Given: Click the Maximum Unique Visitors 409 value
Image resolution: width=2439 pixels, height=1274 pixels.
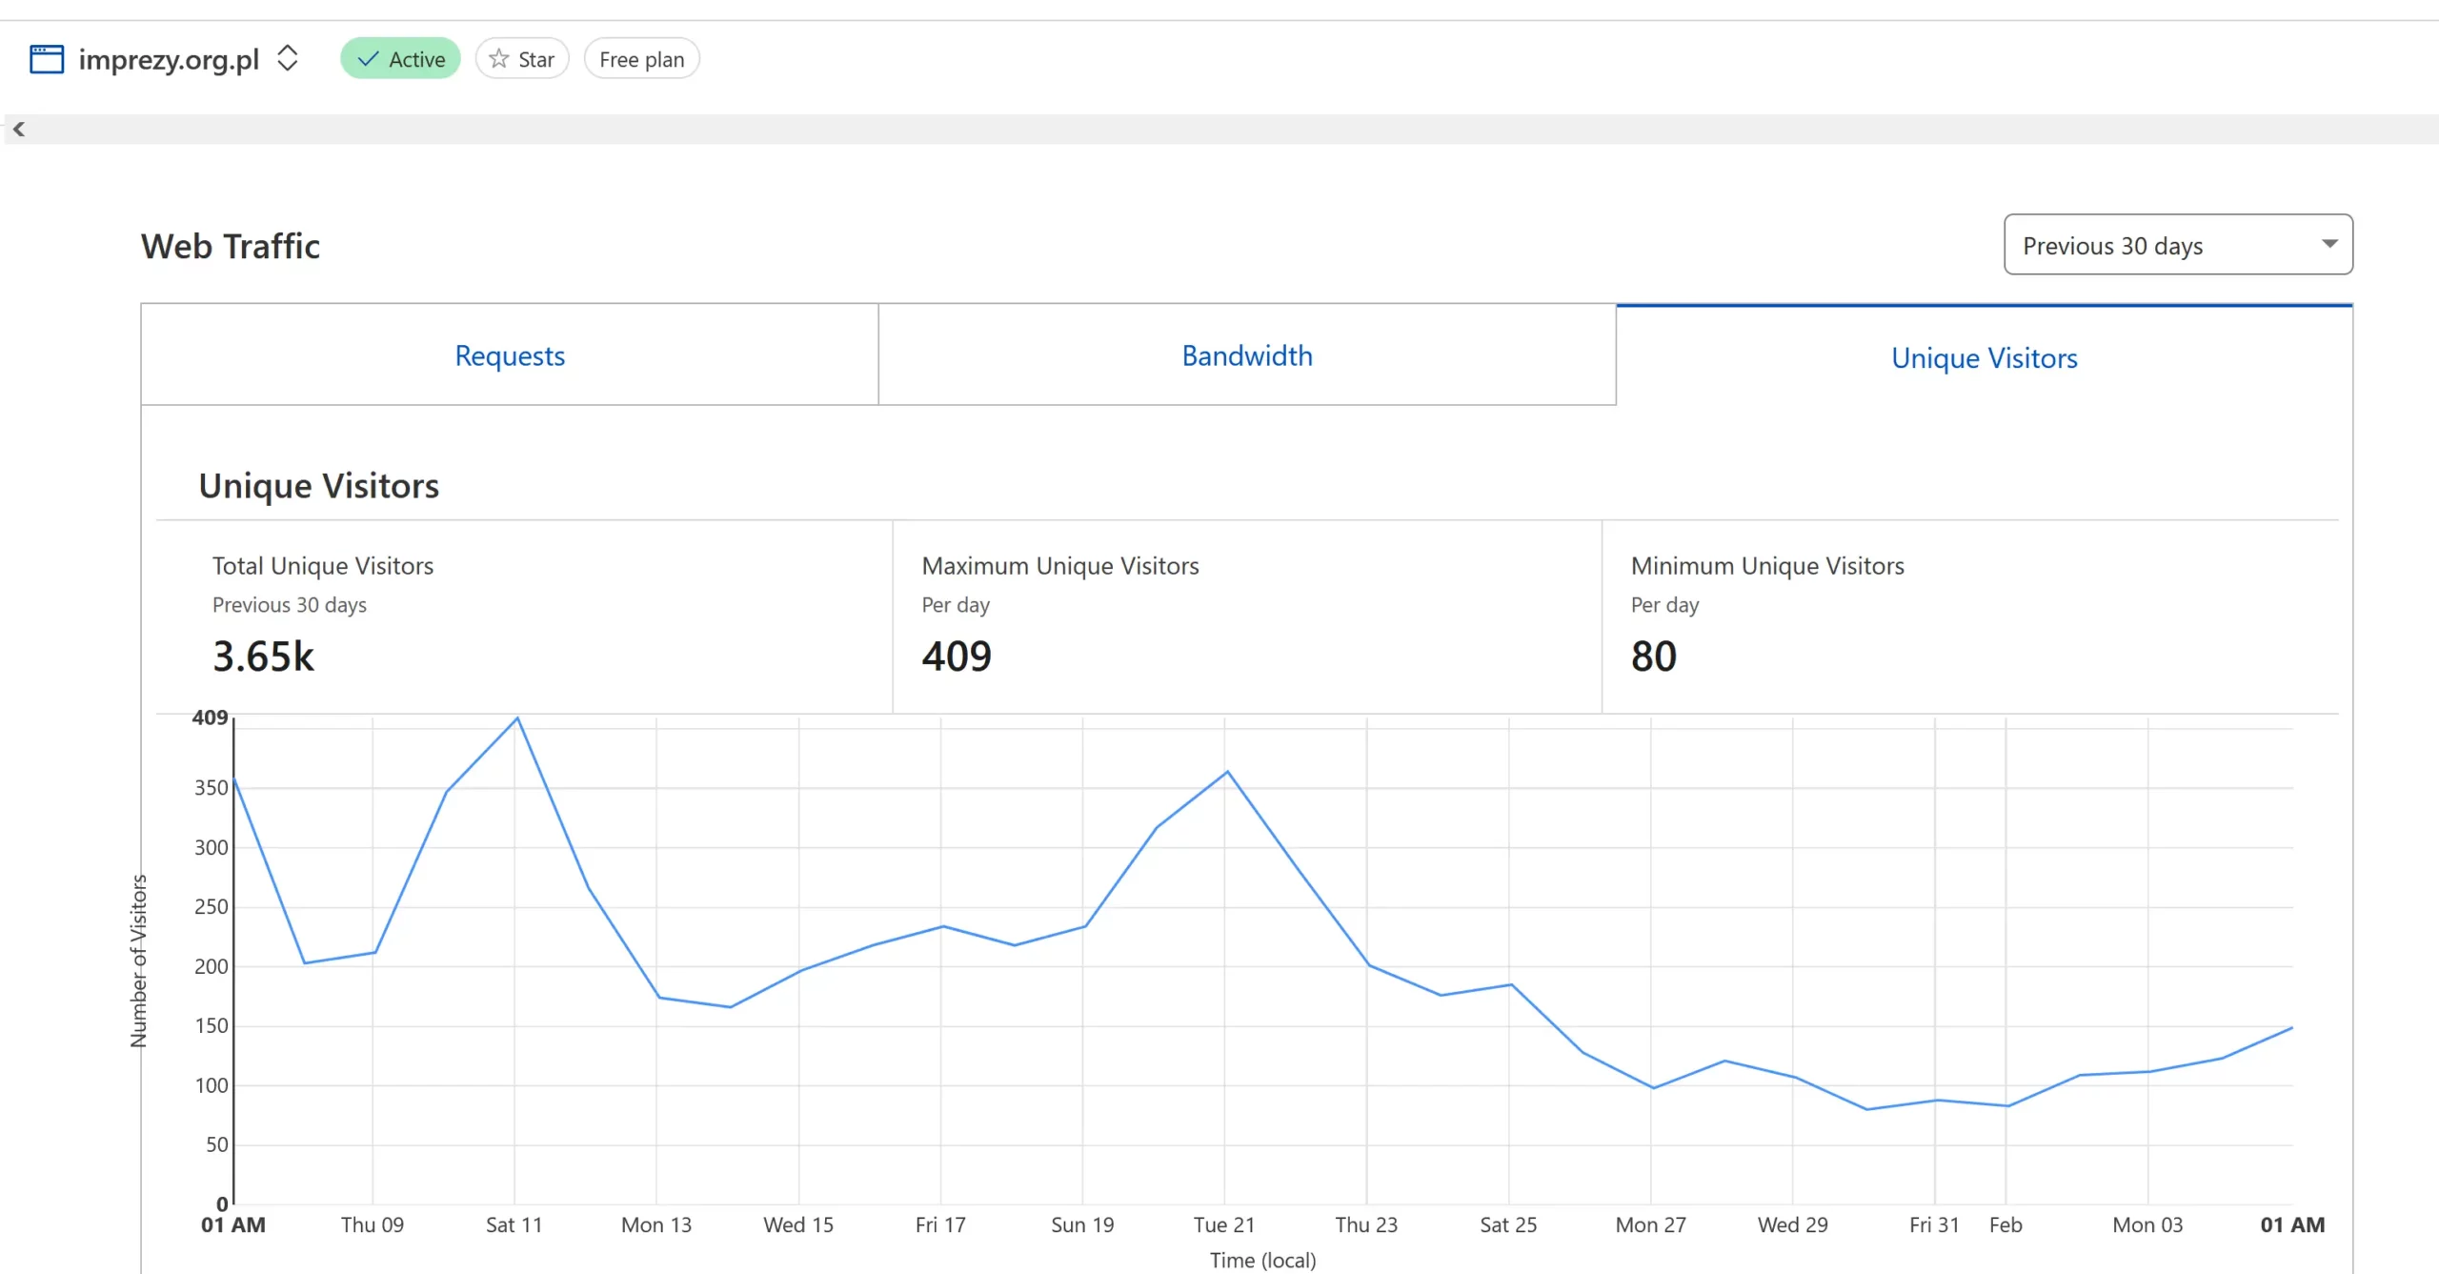Looking at the screenshot, I should 957,657.
